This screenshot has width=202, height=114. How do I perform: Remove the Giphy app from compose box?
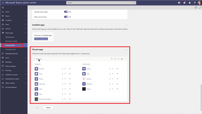pyautogui.click(x=117, y=89)
